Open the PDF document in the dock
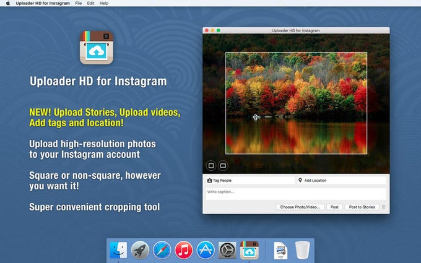The image size is (421, 263). pos(280,251)
